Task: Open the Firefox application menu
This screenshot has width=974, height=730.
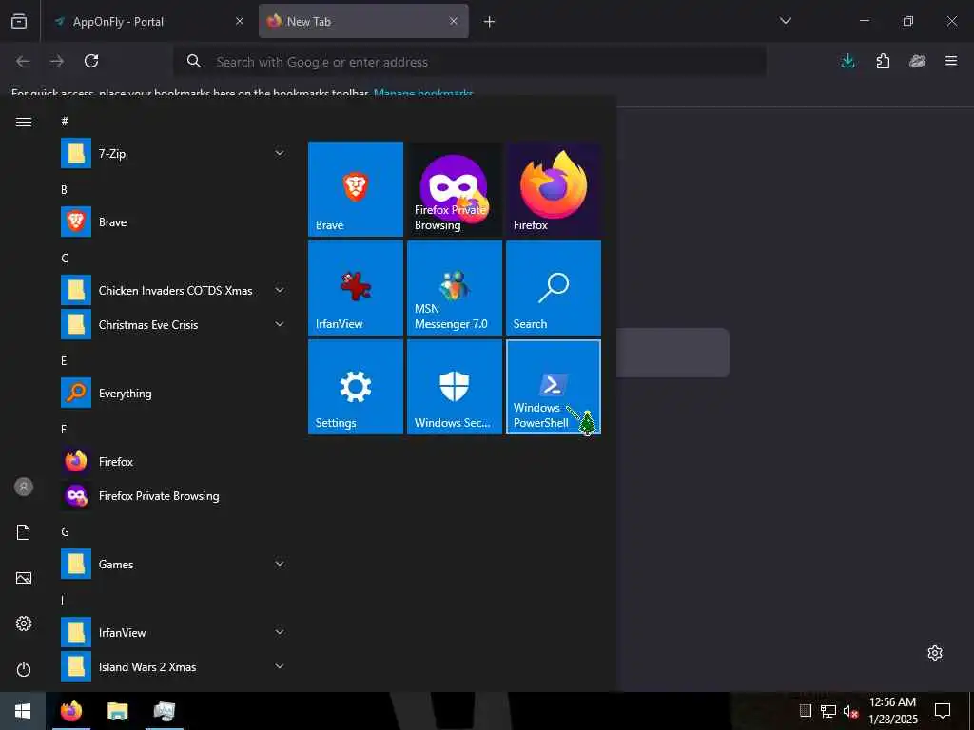Action: tap(951, 61)
